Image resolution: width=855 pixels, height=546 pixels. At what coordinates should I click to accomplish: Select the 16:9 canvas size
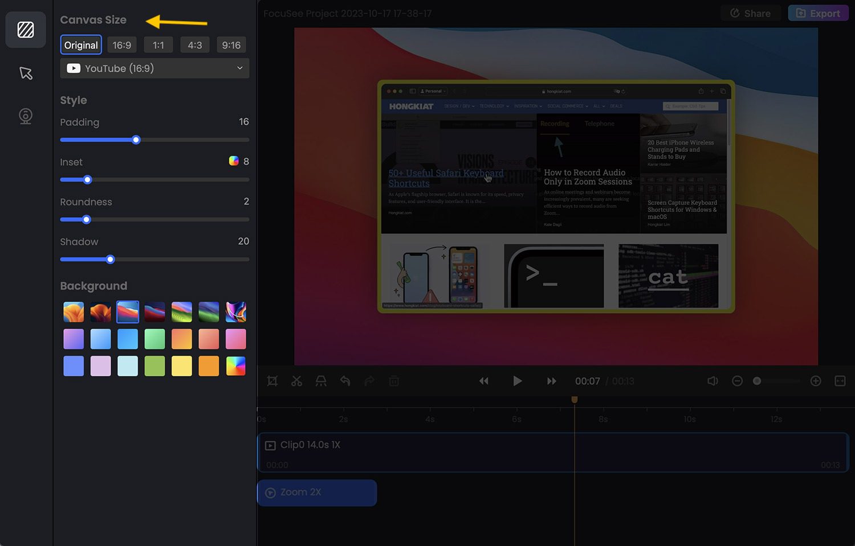[122, 45]
